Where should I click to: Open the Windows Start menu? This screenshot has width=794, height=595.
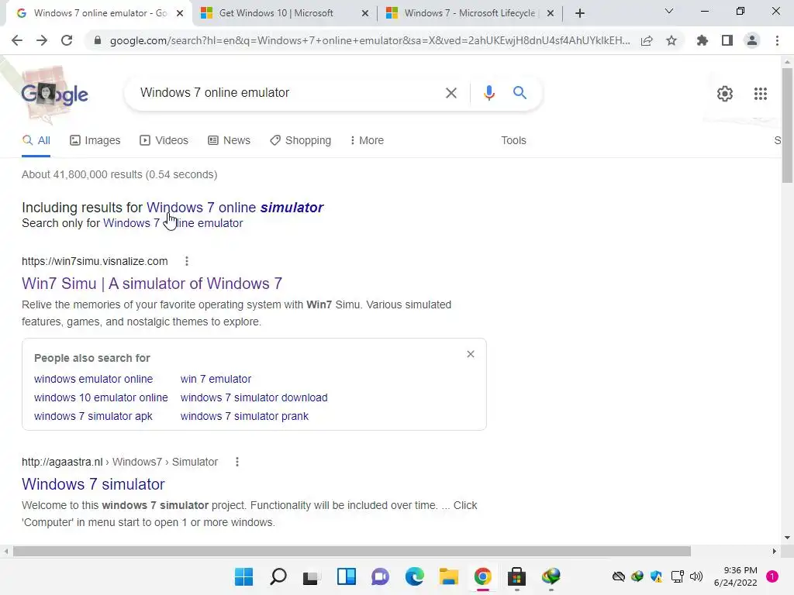point(243,576)
